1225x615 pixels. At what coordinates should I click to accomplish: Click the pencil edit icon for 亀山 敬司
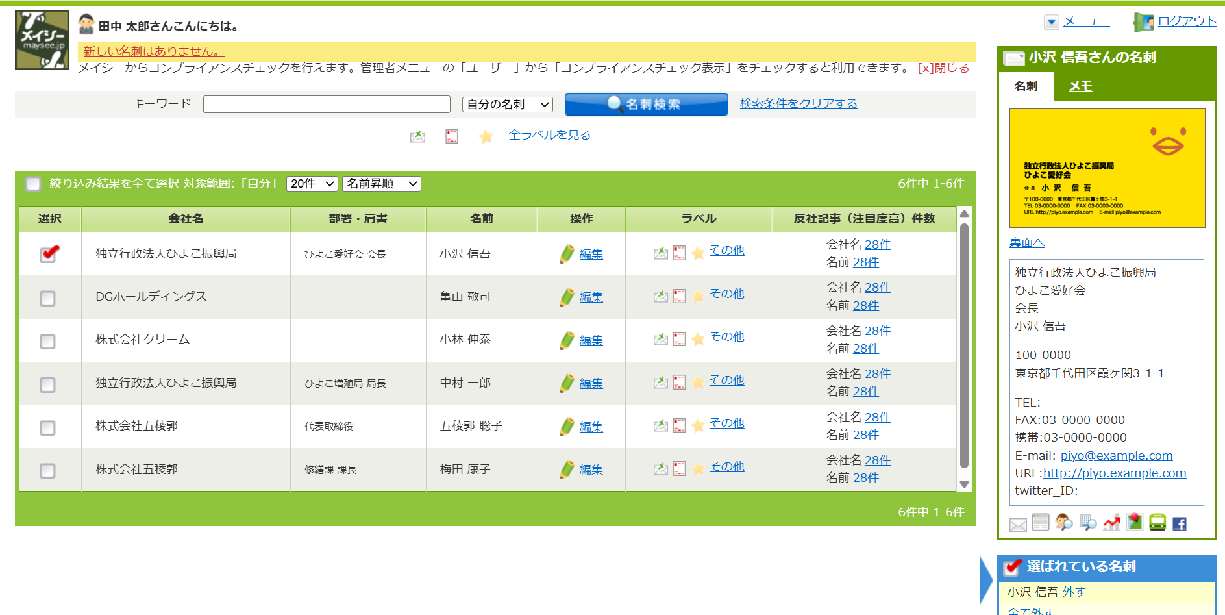pos(567,297)
